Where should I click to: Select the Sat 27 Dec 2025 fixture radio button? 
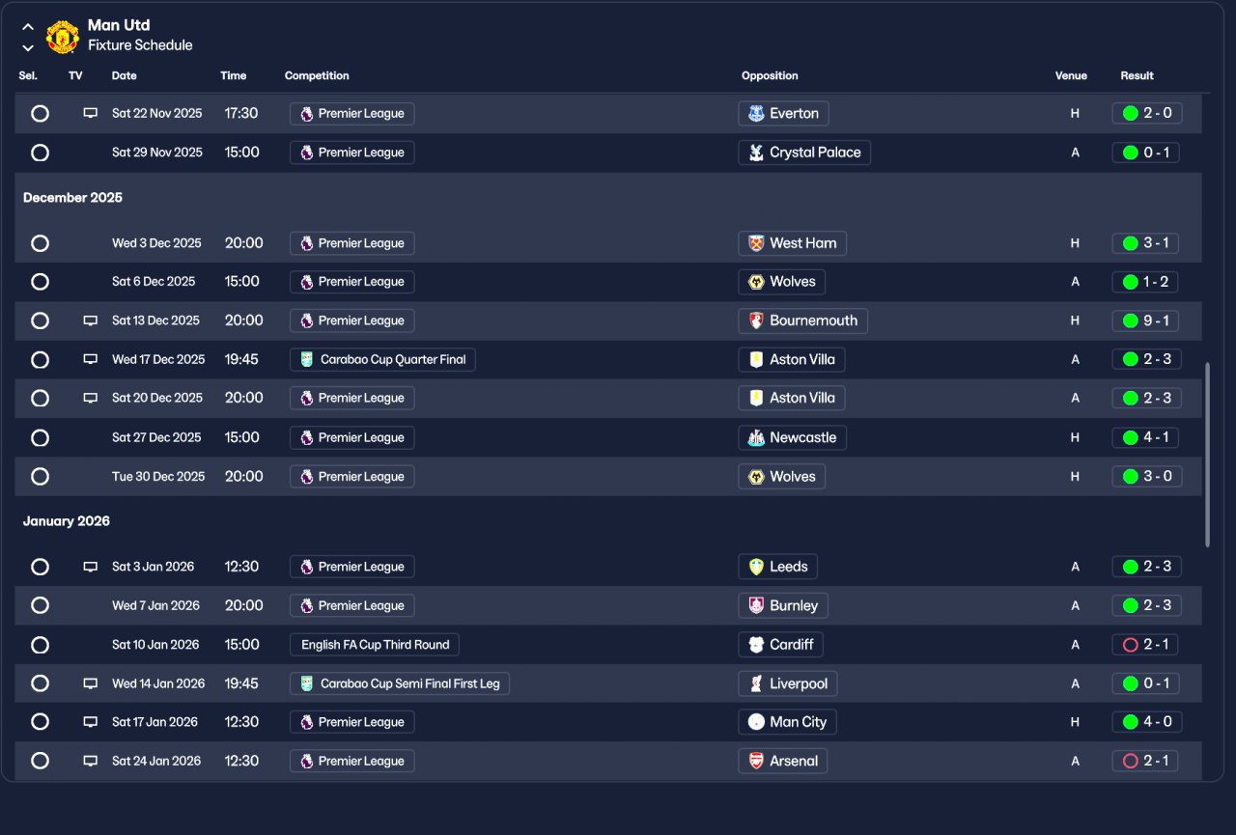click(40, 437)
